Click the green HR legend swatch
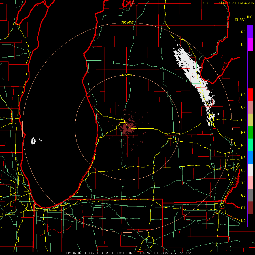This screenshot has width=255, height=255. 250,133
